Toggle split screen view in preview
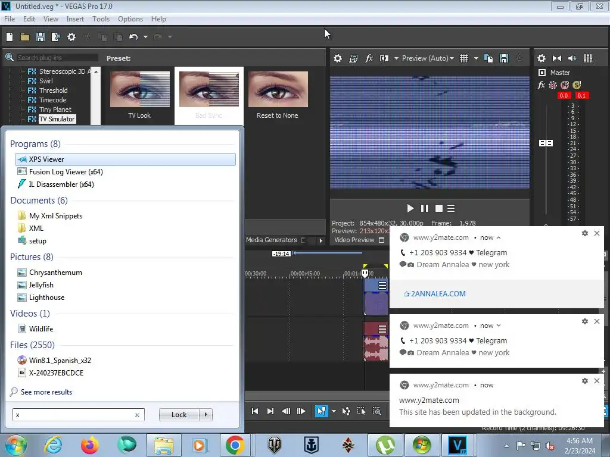This screenshot has width=610, height=457. click(x=384, y=58)
